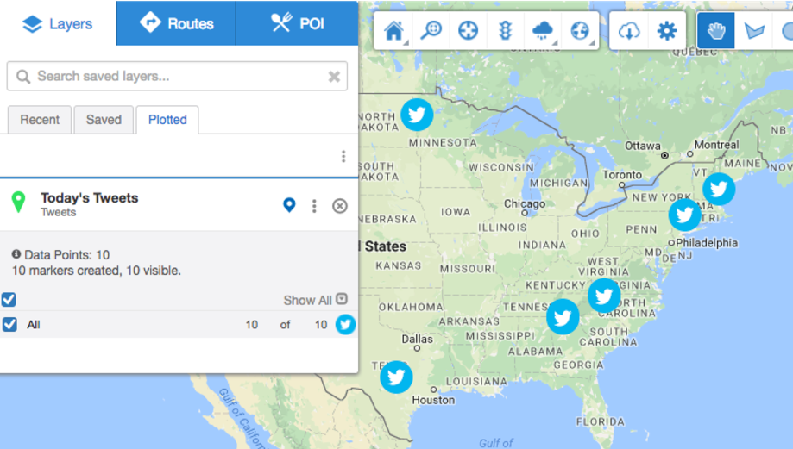Select the hand pan tool
Image resolution: width=793 pixels, height=449 pixels.
715,31
